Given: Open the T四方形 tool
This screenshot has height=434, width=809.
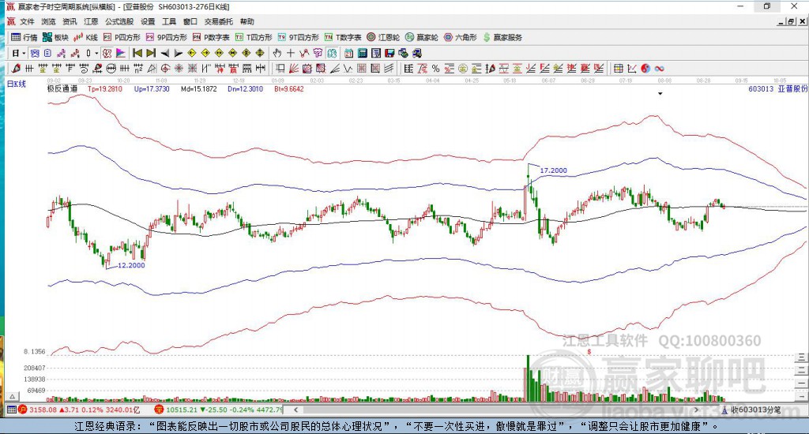Looking at the screenshot, I should (254, 38).
